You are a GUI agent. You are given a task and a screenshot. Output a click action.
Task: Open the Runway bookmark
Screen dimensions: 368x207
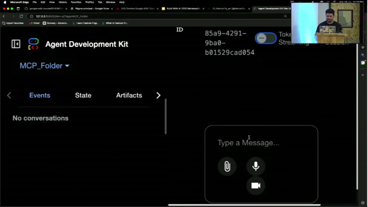tap(55, 23)
